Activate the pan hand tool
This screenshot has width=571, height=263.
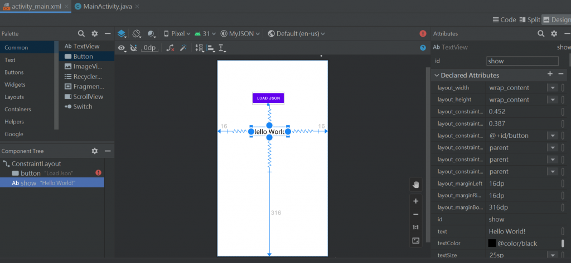[416, 185]
